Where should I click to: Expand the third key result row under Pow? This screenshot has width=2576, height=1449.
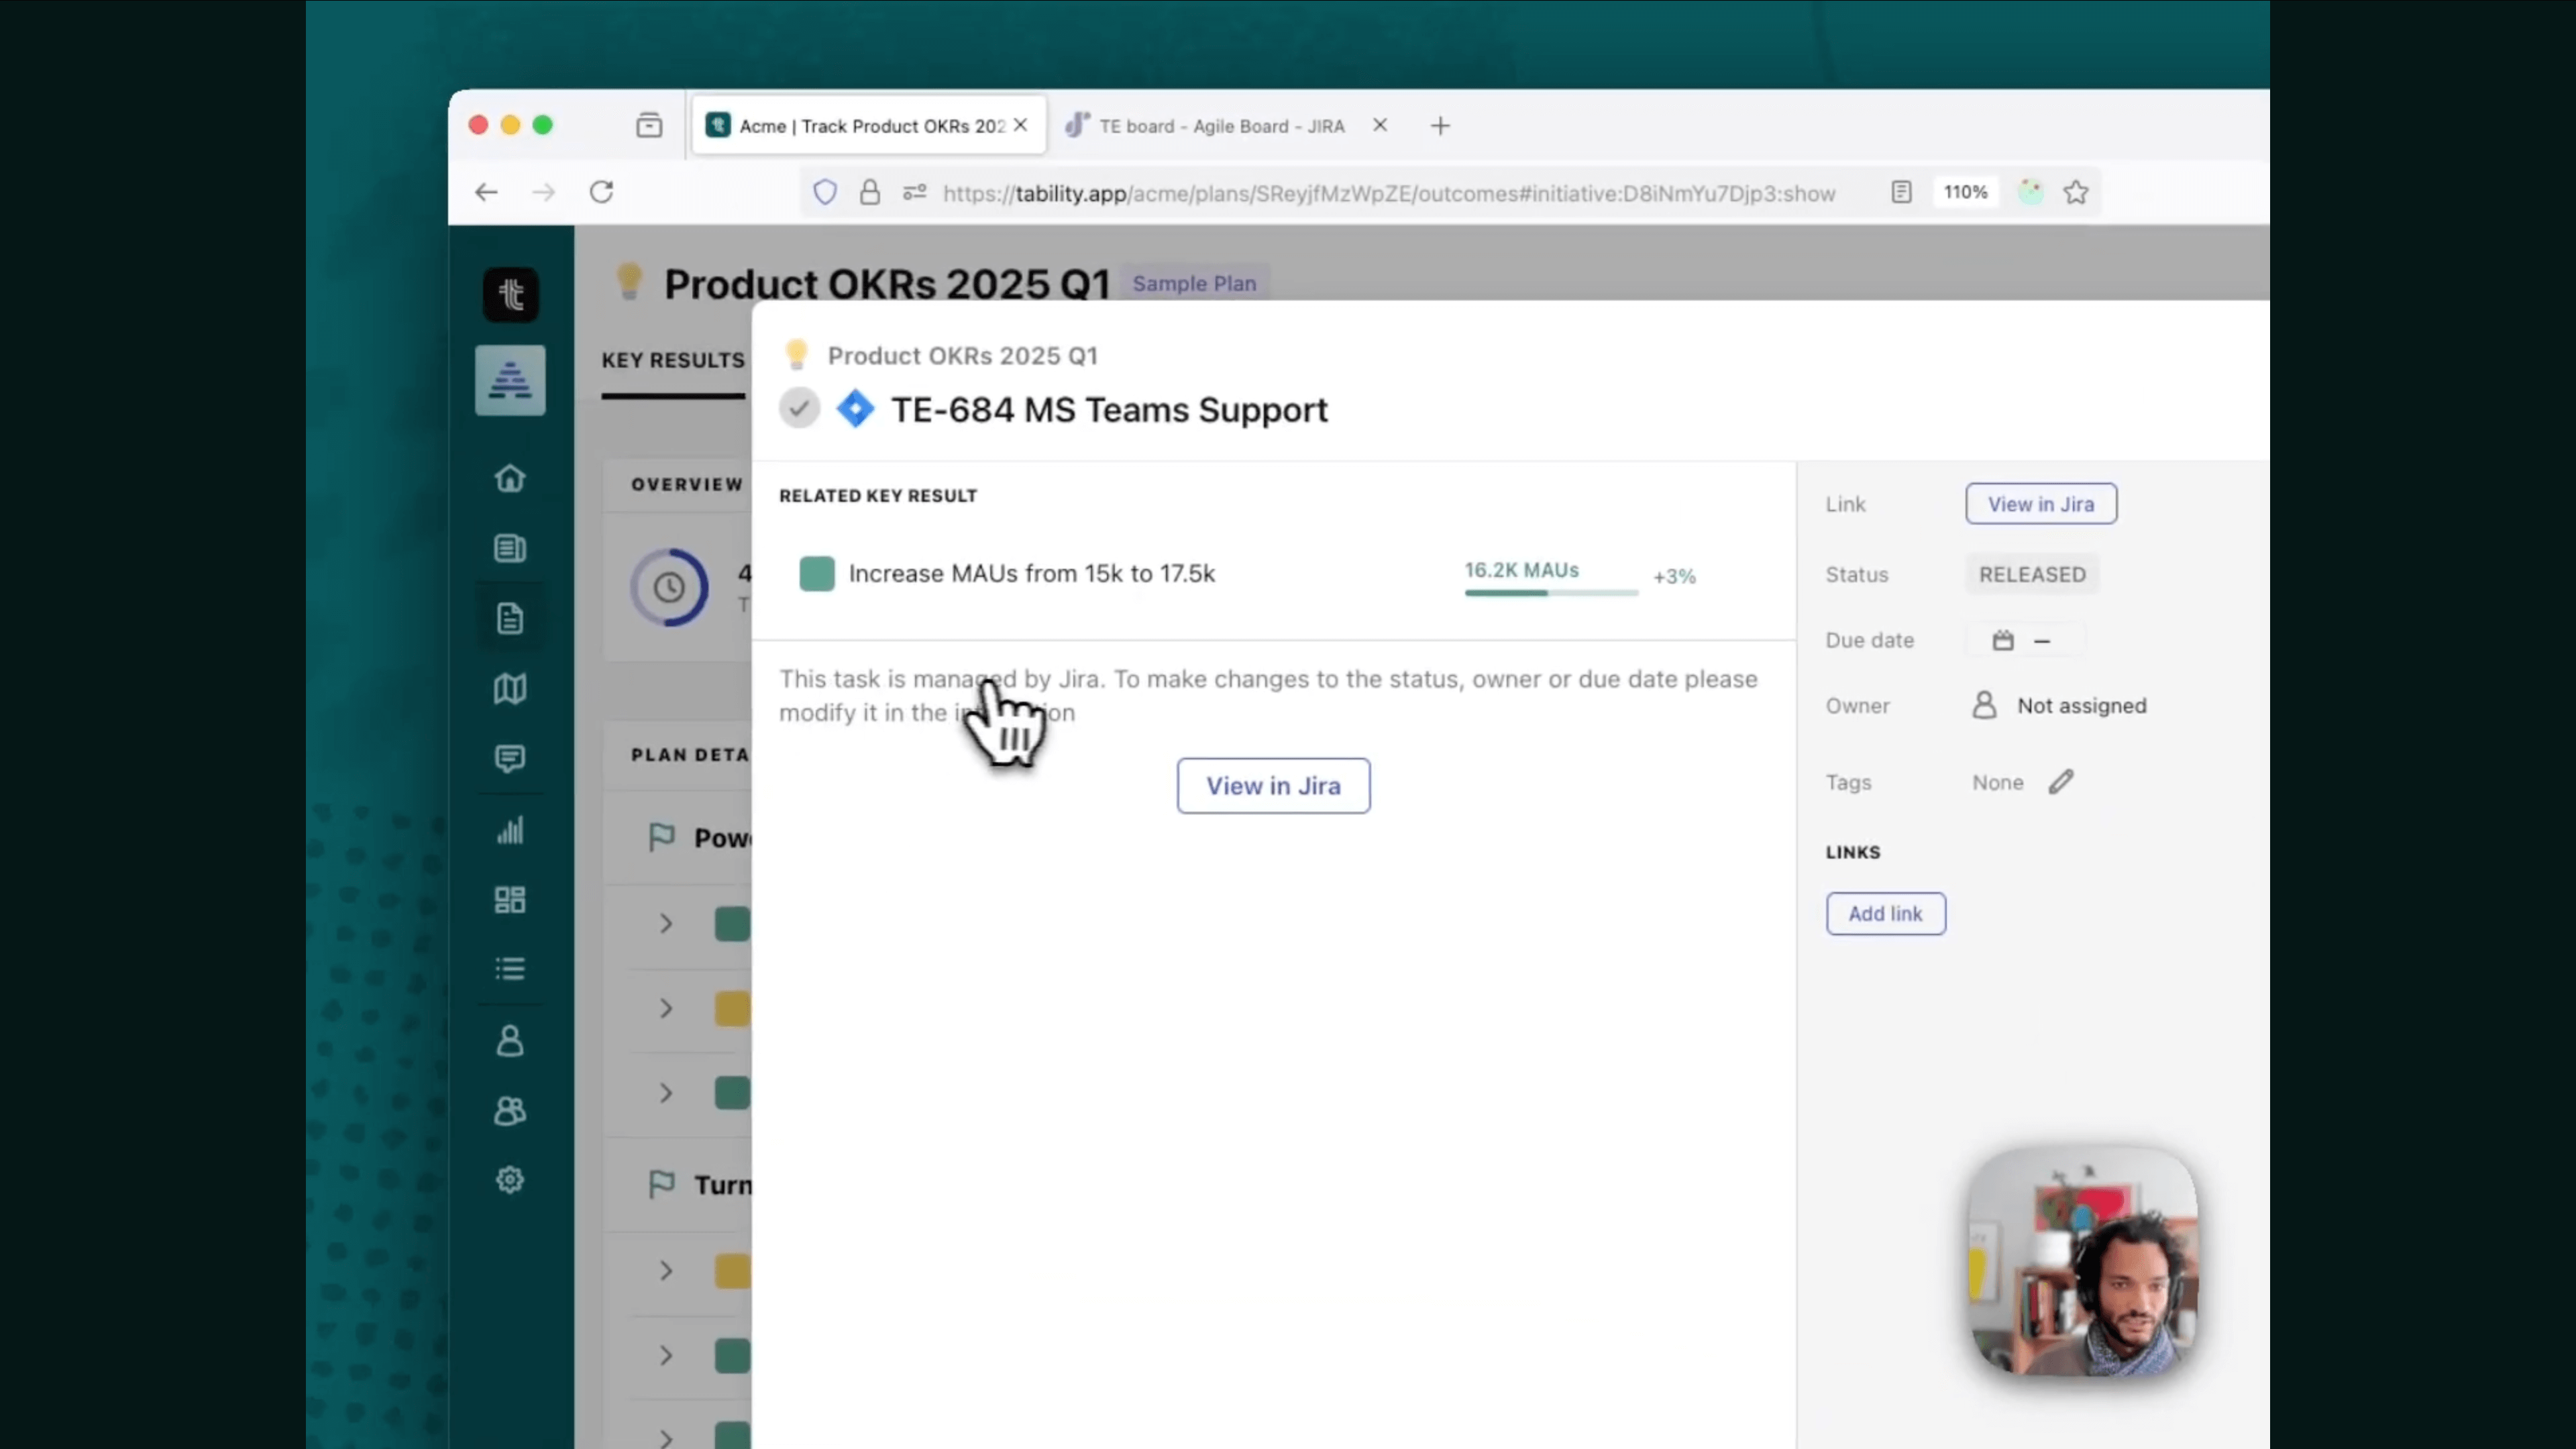click(666, 1093)
